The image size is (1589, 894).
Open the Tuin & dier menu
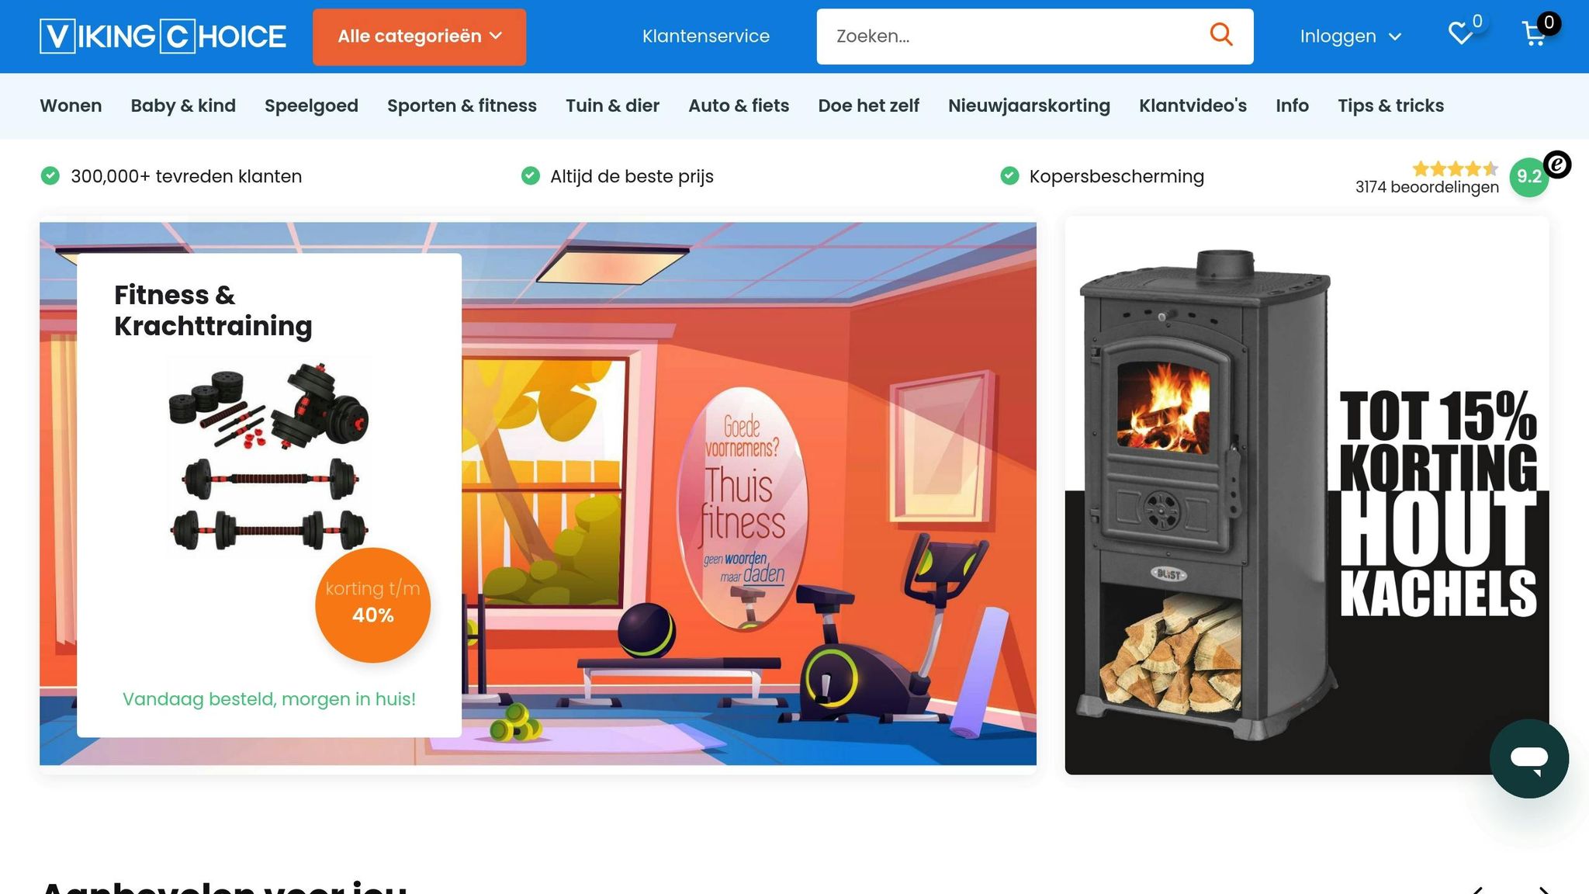[612, 106]
